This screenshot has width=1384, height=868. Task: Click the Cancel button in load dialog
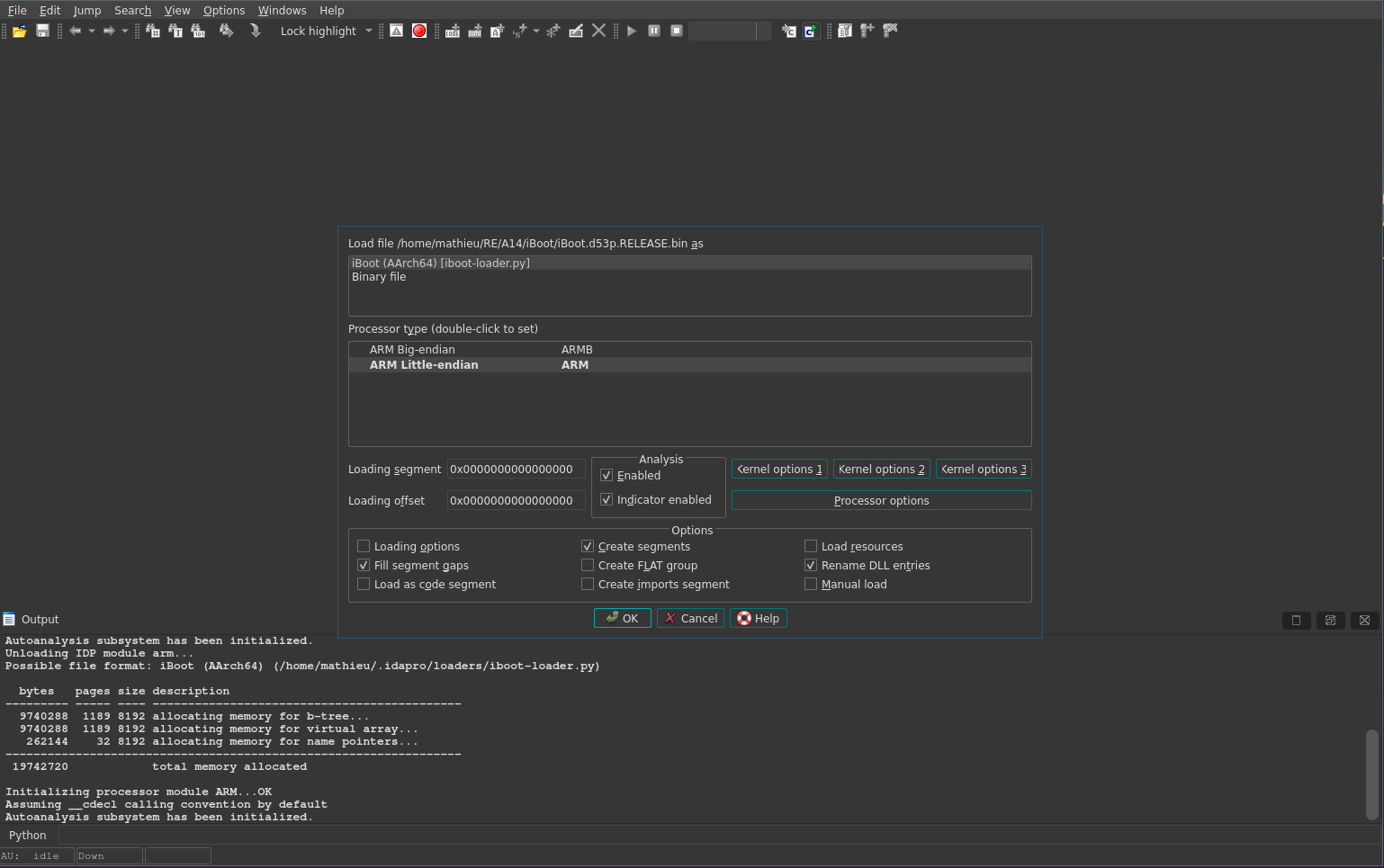point(690,618)
